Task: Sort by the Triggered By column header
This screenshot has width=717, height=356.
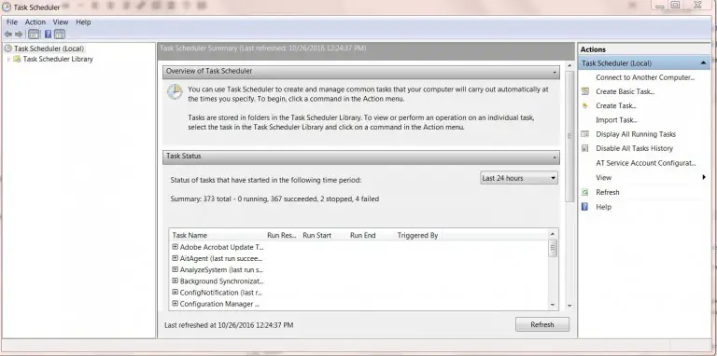Action: [x=418, y=236]
